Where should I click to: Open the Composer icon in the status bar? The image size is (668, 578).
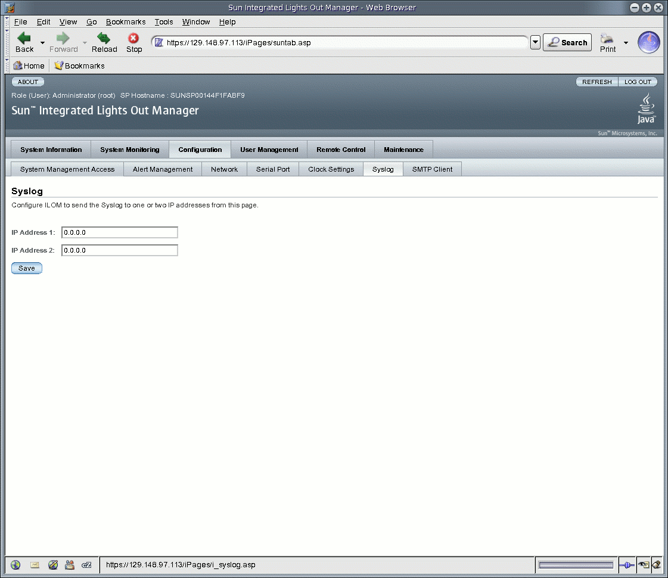point(53,565)
